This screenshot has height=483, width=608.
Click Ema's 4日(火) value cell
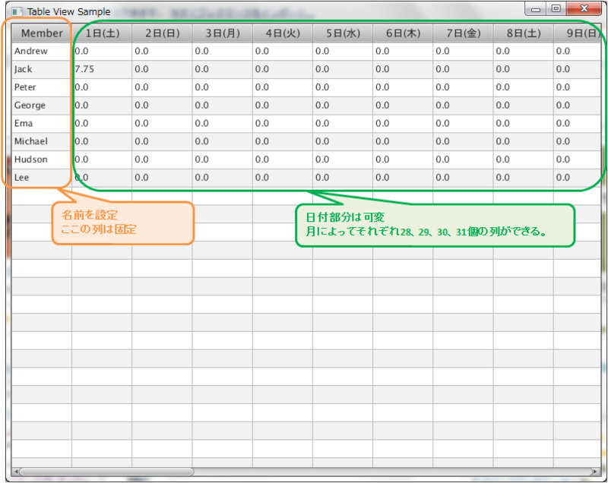click(283, 123)
